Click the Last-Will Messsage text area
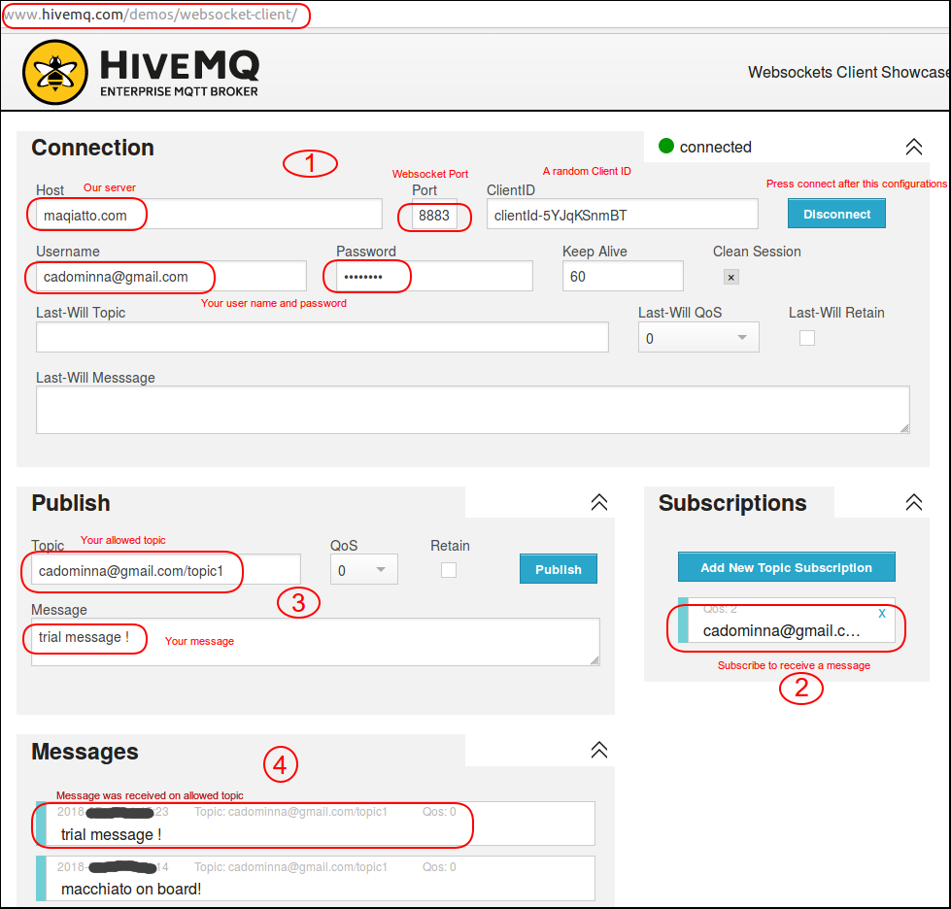The width and height of the screenshot is (951, 909). 473,410
